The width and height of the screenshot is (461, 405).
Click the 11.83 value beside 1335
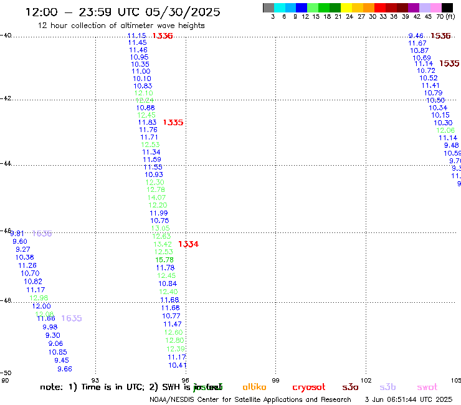(148, 122)
